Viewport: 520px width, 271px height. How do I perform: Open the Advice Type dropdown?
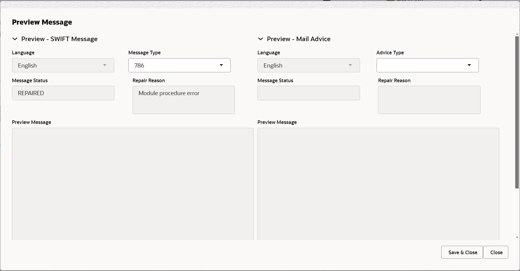click(x=427, y=65)
